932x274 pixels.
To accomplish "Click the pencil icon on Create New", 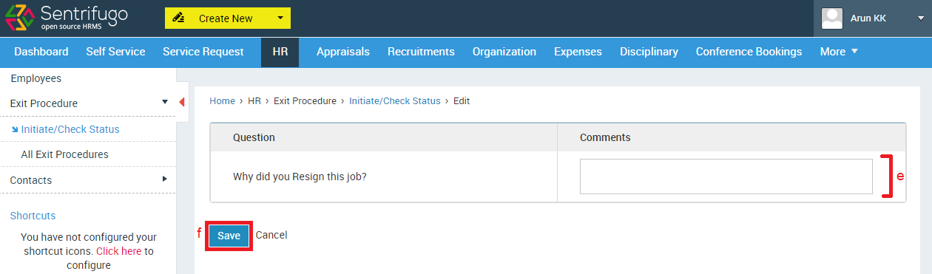I will point(178,18).
